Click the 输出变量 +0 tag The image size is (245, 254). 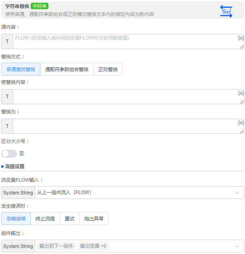(93, 246)
